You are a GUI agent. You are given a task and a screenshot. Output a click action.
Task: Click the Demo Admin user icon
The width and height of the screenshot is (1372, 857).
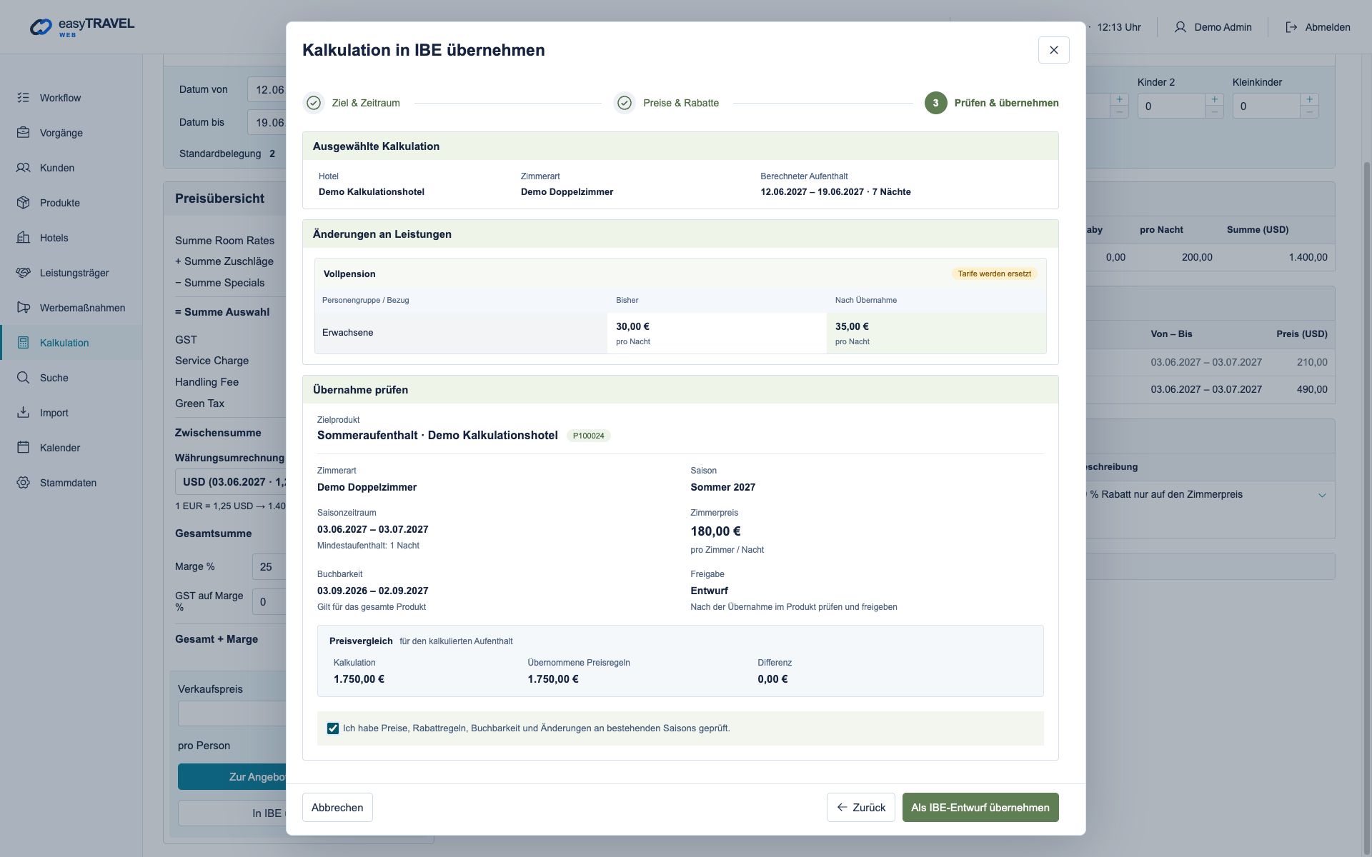1180,27
